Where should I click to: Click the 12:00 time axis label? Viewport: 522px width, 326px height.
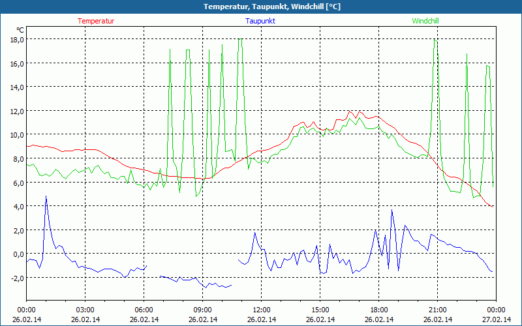(x=262, y=310)
